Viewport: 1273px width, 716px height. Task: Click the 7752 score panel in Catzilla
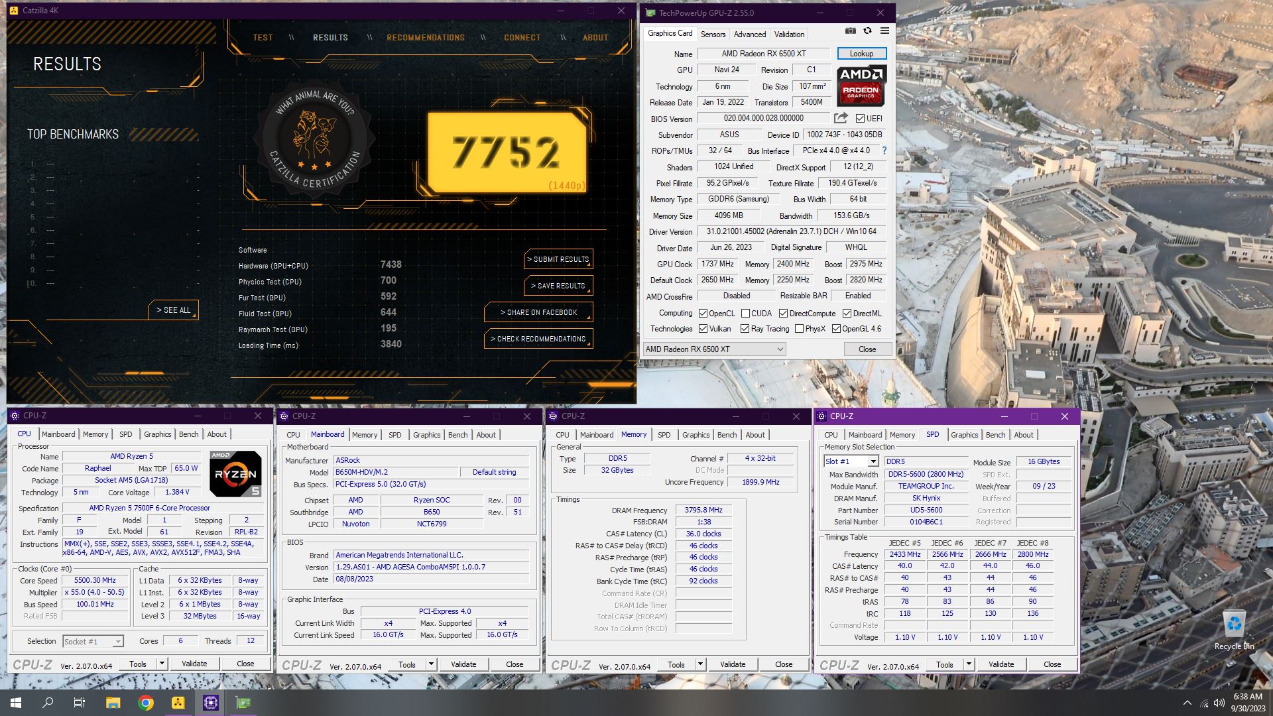tap(507, 152)
